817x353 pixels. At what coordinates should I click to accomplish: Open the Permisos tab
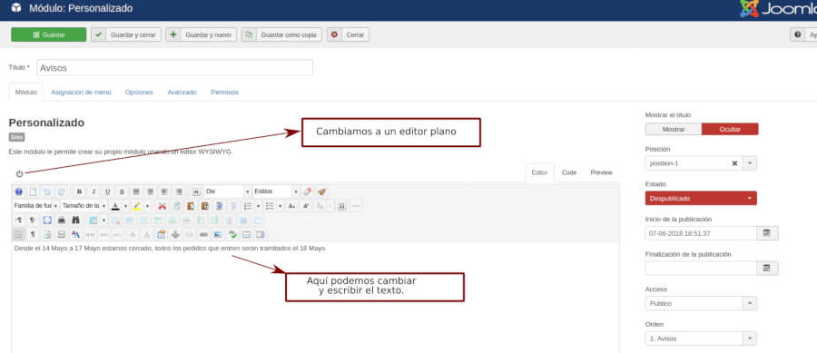224,93
